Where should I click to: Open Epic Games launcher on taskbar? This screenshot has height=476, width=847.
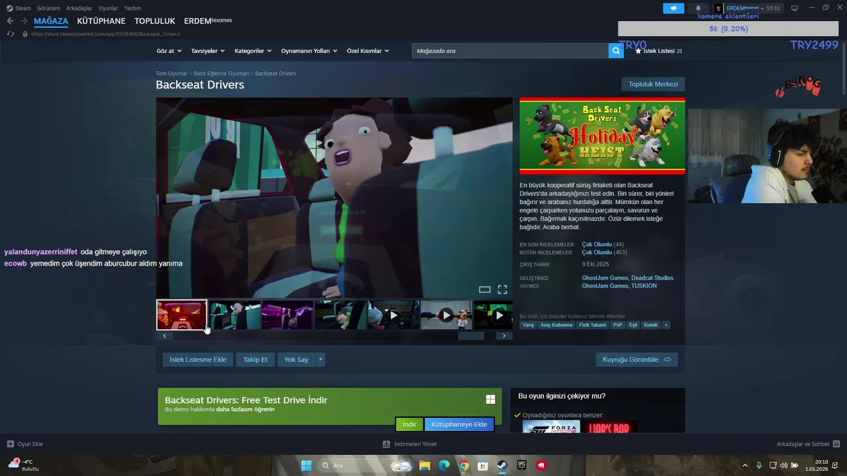(521, 465)
